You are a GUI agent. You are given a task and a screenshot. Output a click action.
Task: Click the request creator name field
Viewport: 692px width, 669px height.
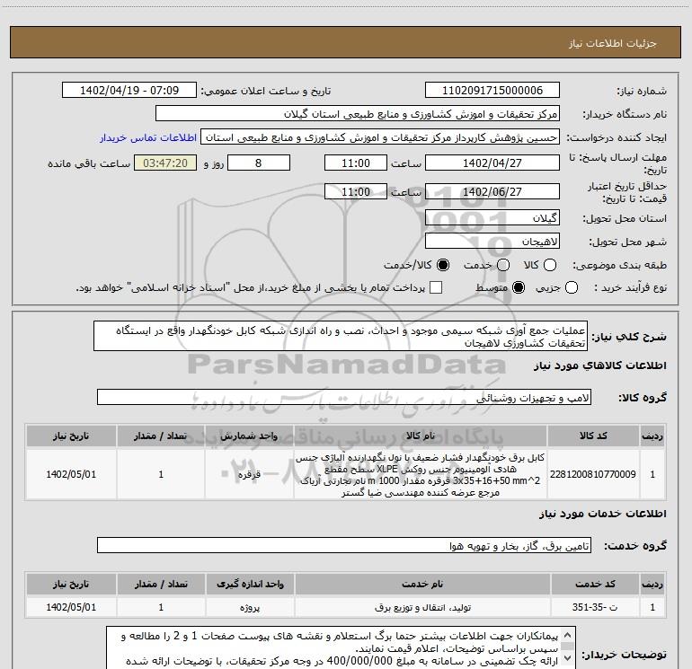click(x=380, y=137)
